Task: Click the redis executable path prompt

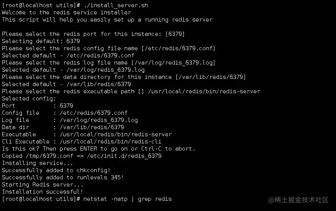Action: (131, 91)
